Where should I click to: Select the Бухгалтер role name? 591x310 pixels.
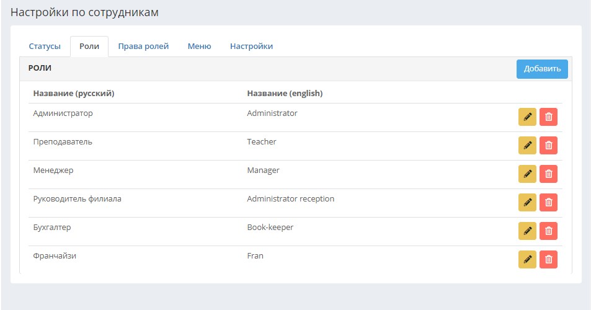tap(52, 228)
